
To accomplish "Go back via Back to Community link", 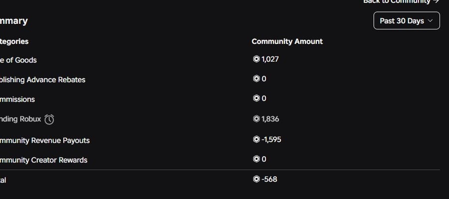I will tap(401, 1).
